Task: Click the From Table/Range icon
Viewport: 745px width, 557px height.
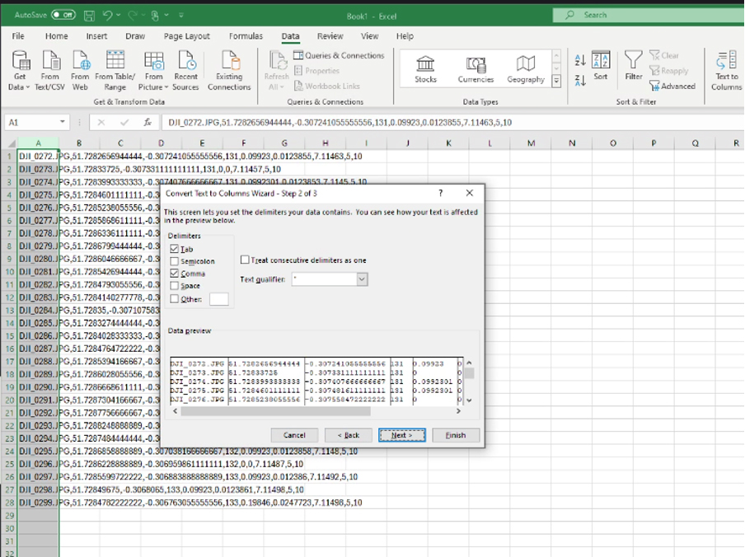Action: pyautogui.click(x=115, y=70)
